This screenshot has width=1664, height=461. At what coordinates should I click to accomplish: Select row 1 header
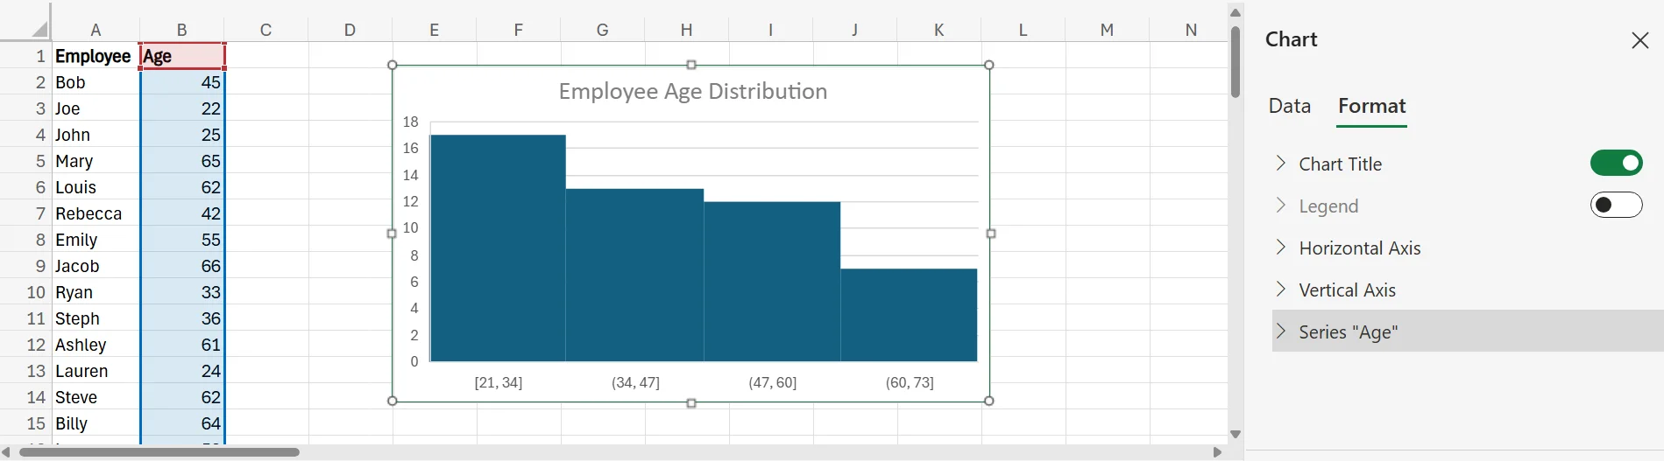click(x=26, y=56)
